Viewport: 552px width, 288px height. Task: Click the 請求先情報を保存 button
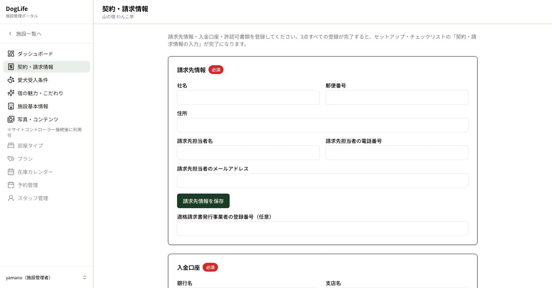[x=203, y=201]
